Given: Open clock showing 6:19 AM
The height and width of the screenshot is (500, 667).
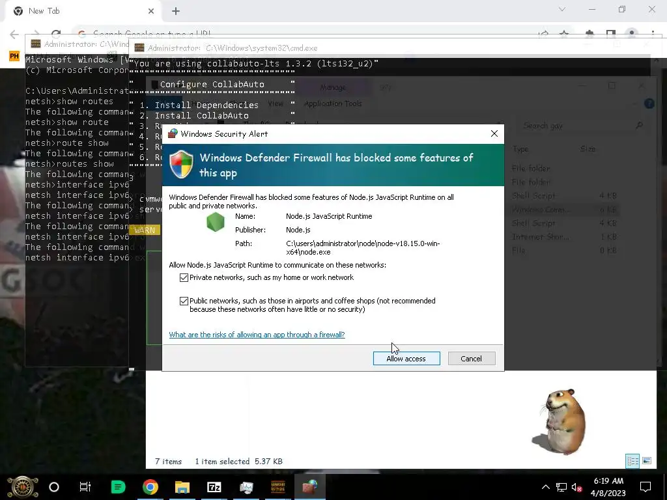Looking at the screenshot, I should pos(608,487).
